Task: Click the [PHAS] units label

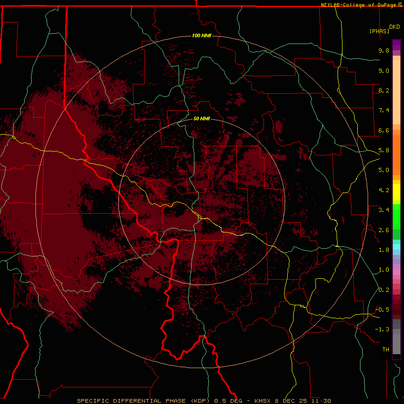Action: pyautogui.click(x=379, y=31)
